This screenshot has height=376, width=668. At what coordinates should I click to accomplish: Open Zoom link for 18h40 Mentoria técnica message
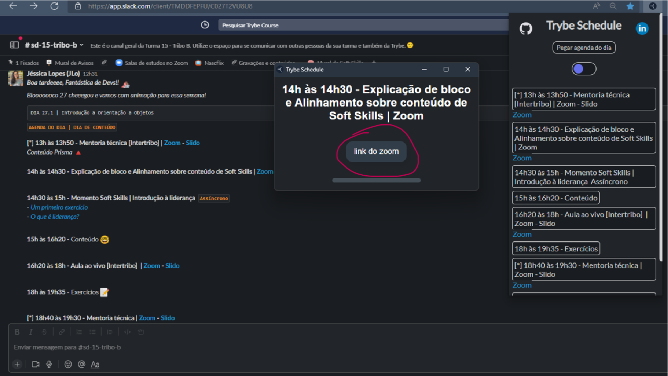click(x=147, y=318)
